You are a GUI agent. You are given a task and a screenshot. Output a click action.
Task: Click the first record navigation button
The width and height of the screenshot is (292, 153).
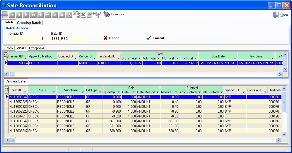pyautogui.click(x=12, y=15)
